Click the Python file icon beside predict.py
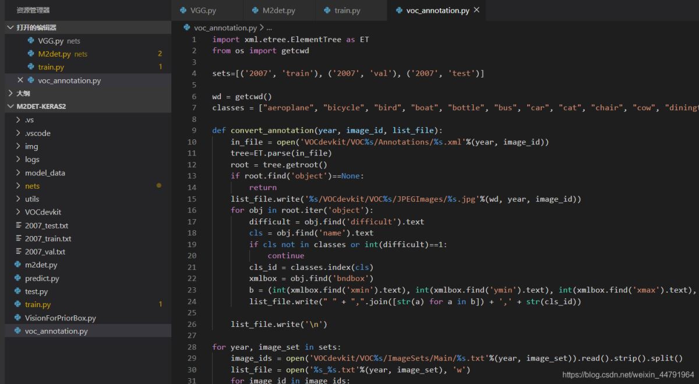The width and height of the screenshot is (699, 384). pyautogui.click(x=18, y=279)
